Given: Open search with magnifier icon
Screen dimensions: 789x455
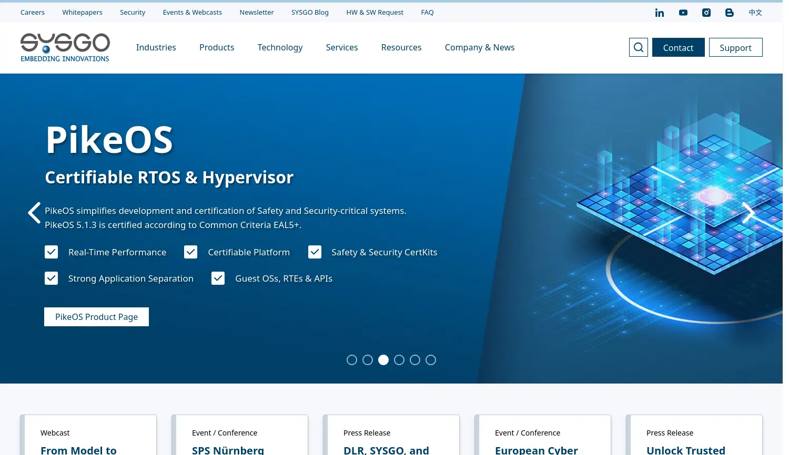Looking at the screenshot, I should coord(638,47).
